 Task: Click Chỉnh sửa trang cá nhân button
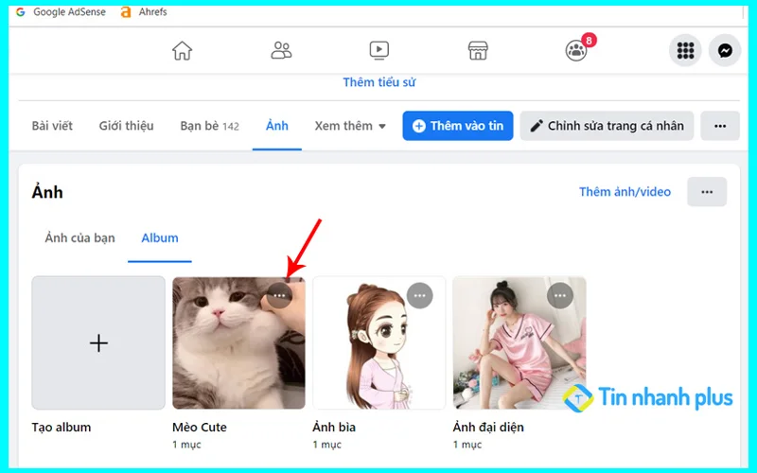click(607, 126)
